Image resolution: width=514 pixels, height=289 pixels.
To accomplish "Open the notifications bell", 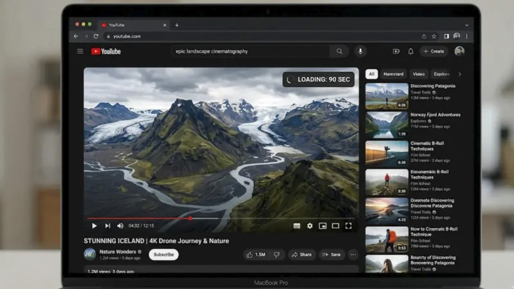I will pos(411,51).
